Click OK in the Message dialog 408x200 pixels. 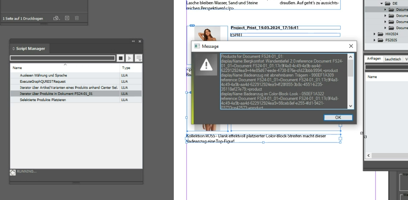pyautogui.click(x=338, y=117)
